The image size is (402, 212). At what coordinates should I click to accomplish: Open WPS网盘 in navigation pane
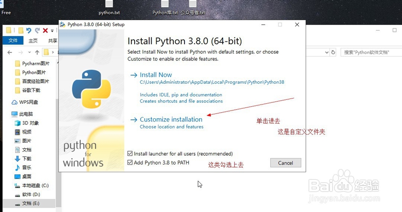click(x=25, y=102)
